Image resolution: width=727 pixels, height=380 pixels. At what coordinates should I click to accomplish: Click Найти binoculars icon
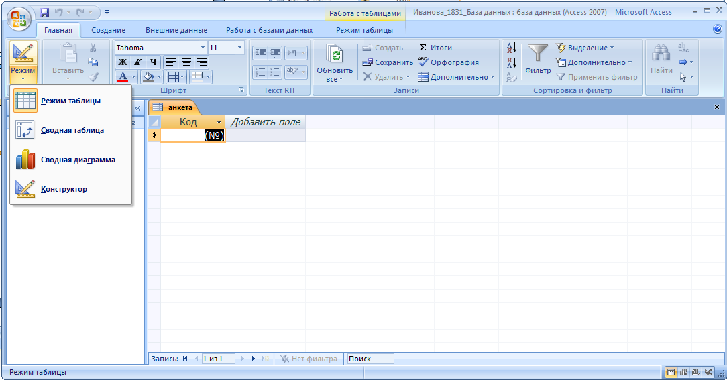click(x=661, y=54)
